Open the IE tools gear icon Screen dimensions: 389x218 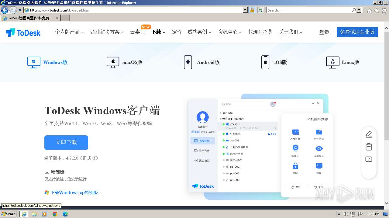pyautogui.click(x=384, y=11)
